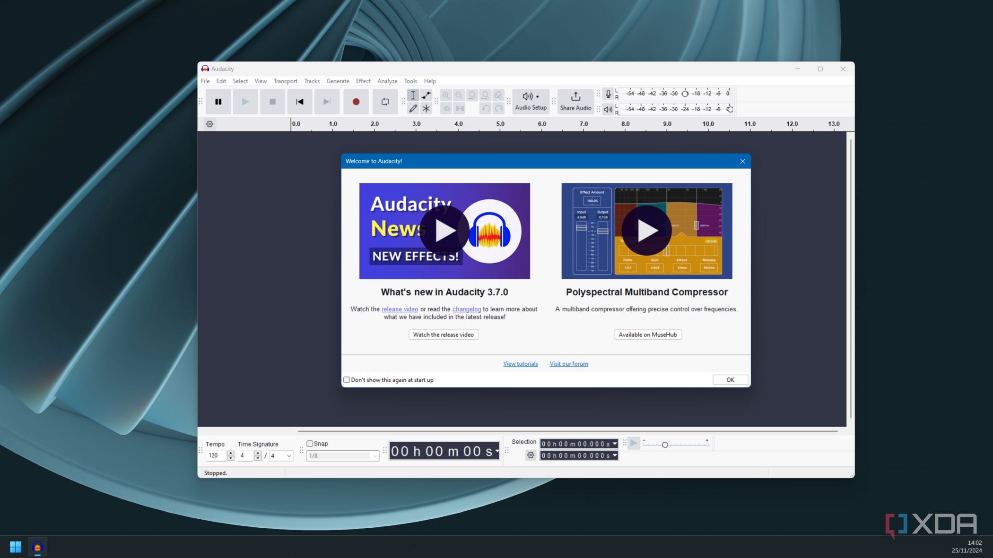This screenshot has width=993, height=558.
Task: Toggle the Loop playback button
Action: [385, 102]
